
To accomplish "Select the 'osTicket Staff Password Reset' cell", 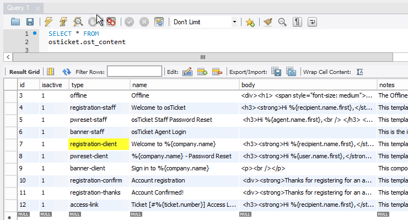I will [184, 120].
